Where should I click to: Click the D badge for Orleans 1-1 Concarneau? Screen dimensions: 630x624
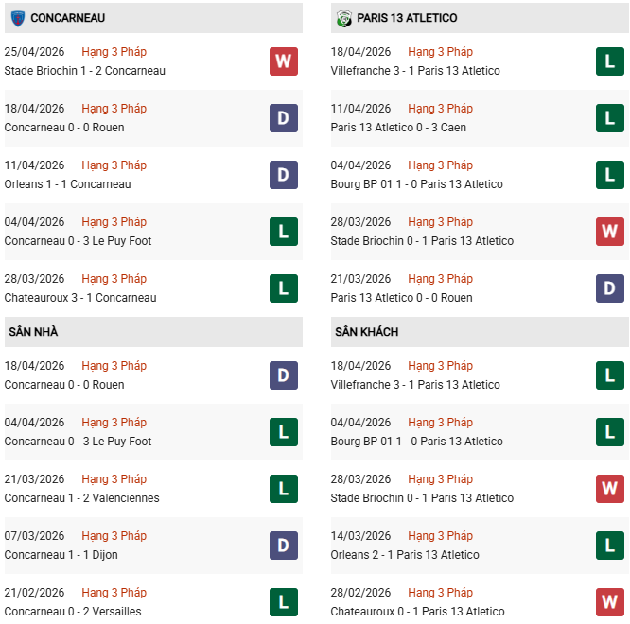click(283, 175)
